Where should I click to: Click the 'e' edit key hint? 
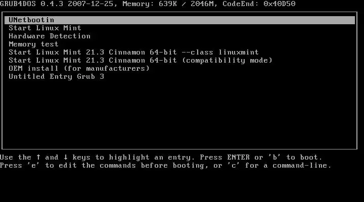pyautogui.click(x=34, y=165)
